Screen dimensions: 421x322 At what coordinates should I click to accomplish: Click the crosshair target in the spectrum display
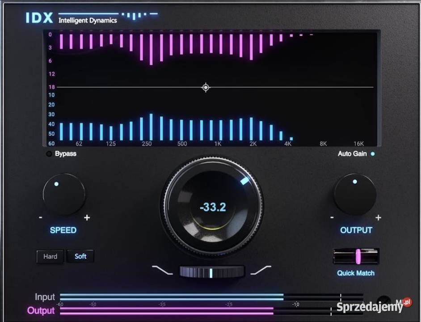click(206, 88)
